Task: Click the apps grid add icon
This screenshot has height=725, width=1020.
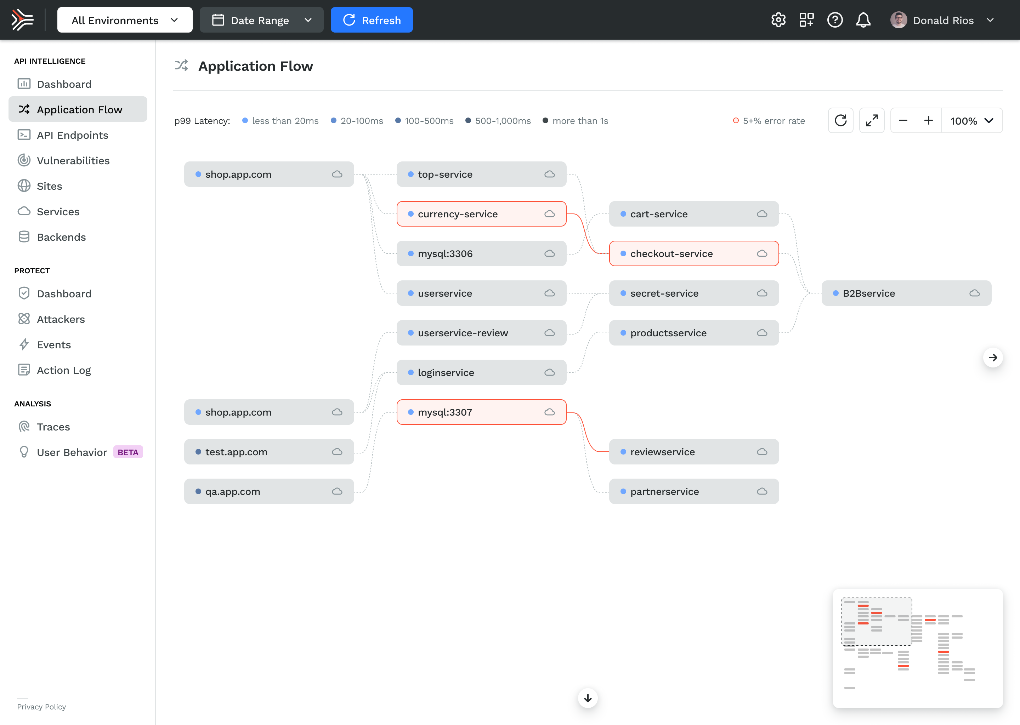Action: 806,20
